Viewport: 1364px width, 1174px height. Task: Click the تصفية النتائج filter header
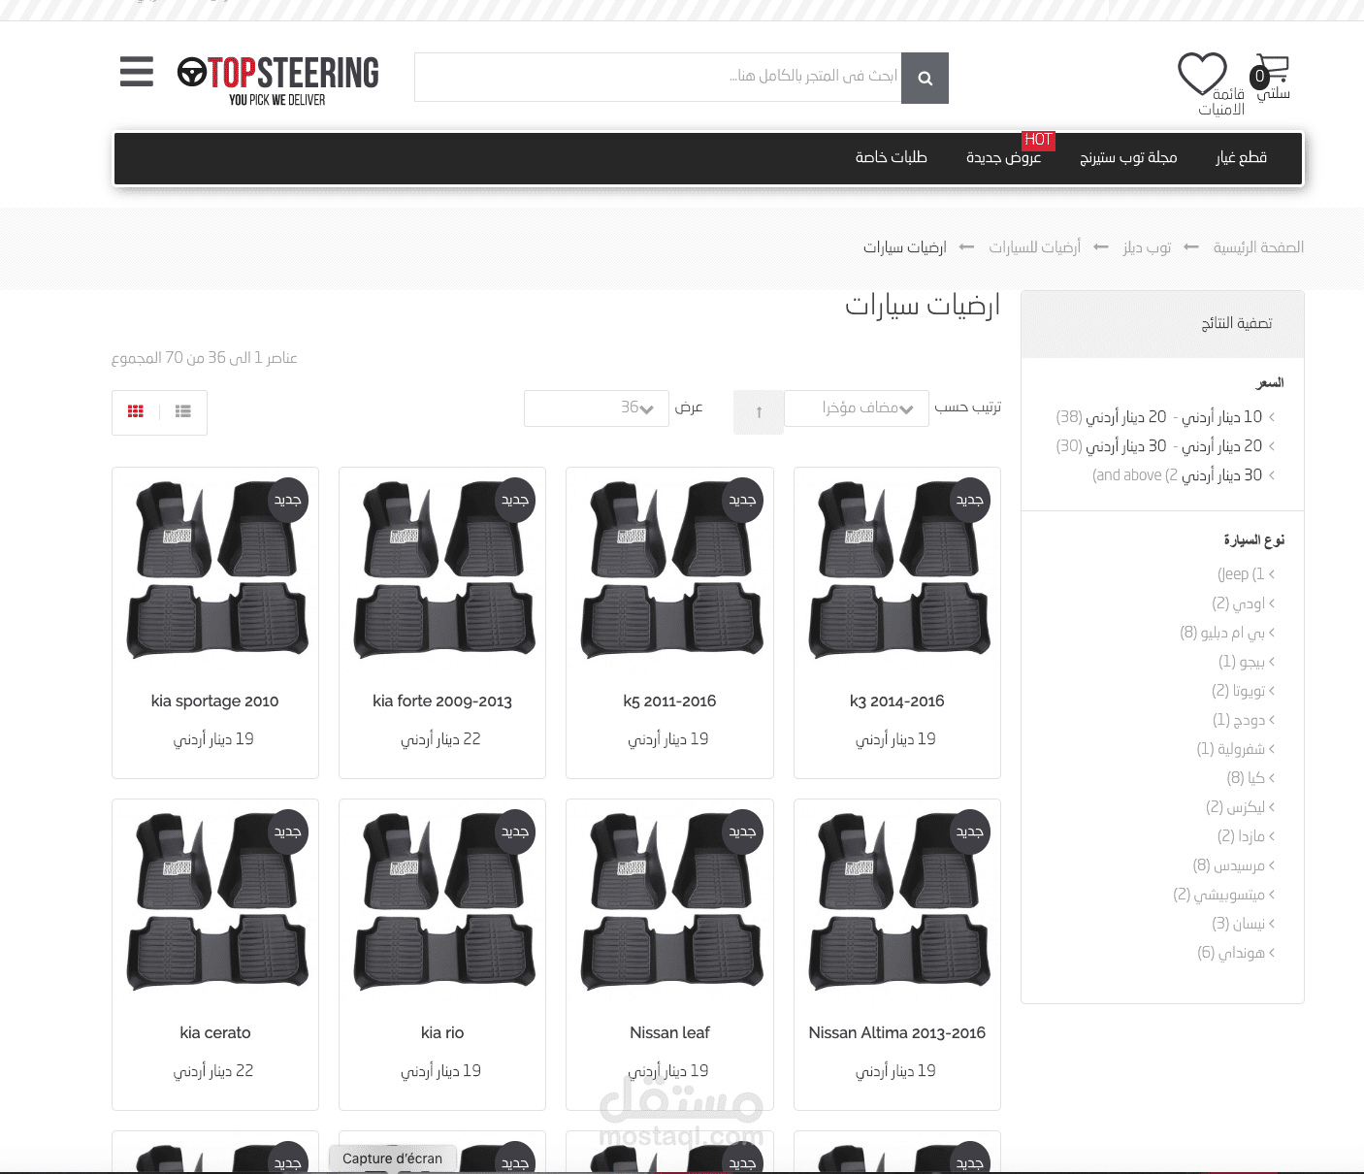(1162, 324)
